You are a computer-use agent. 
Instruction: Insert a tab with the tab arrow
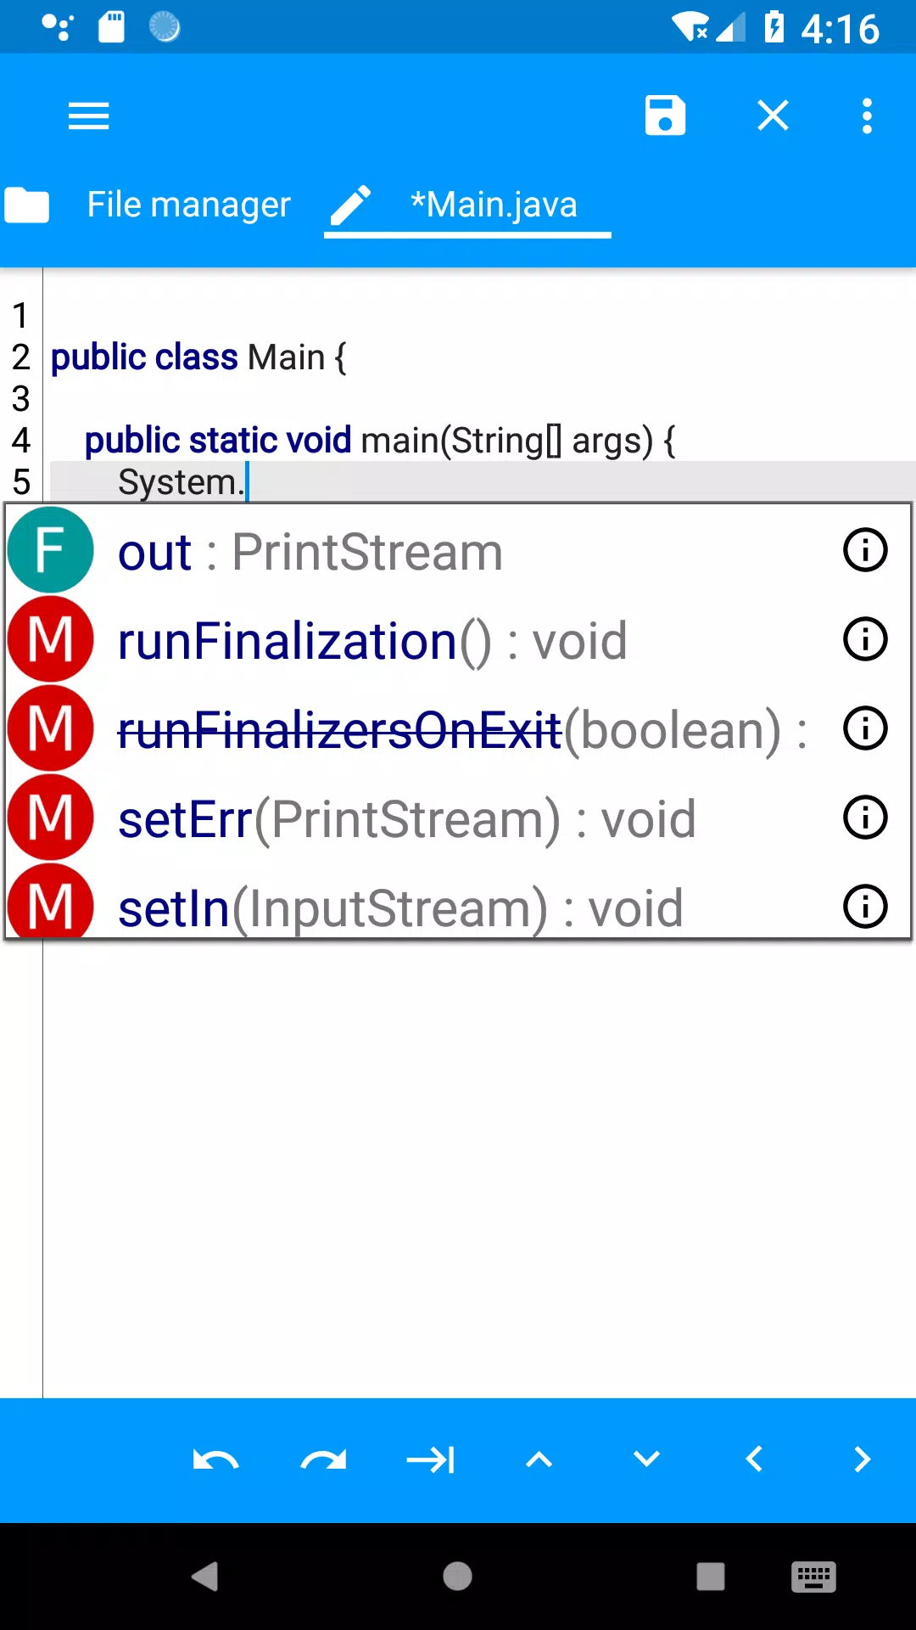click(x=431, y=1460)
